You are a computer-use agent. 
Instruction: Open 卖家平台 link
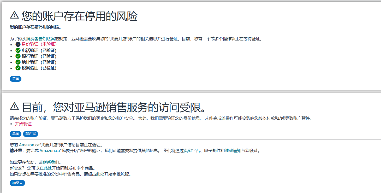coord(192,151)
